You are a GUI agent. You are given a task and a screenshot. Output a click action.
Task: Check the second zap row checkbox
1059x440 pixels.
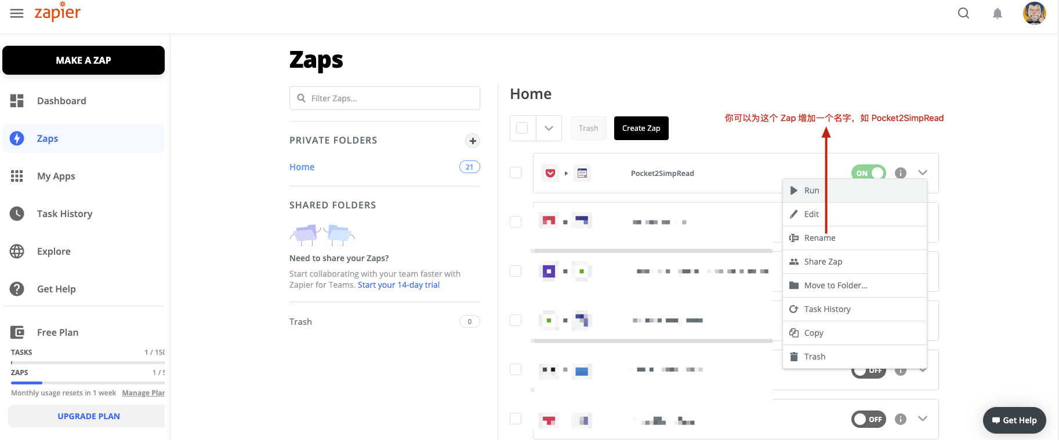pyautogui.click(x=516, y=222)
